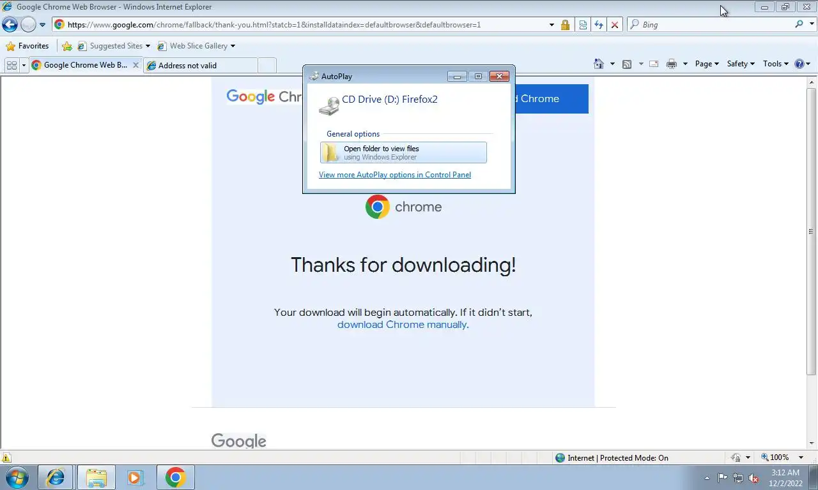Click the Google footer logo

(x=238, y=440)
